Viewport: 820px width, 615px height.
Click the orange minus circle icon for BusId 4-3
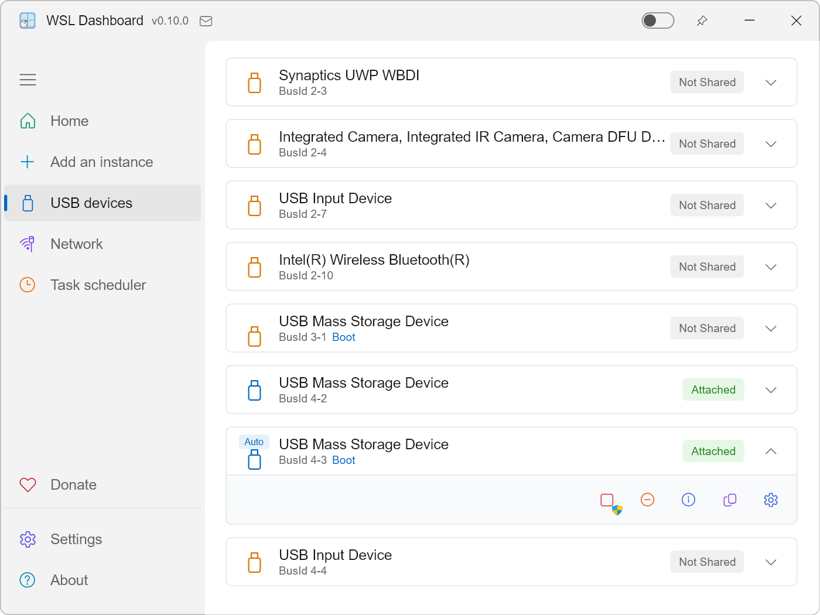coord(647,500)
